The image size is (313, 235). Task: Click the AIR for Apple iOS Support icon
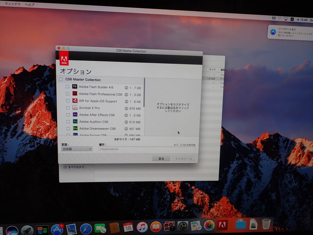point(75,101)
